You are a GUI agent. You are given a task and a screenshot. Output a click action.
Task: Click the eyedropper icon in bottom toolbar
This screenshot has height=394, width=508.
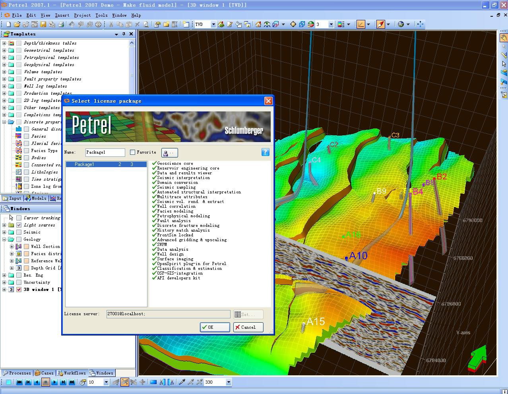(182, 382)
